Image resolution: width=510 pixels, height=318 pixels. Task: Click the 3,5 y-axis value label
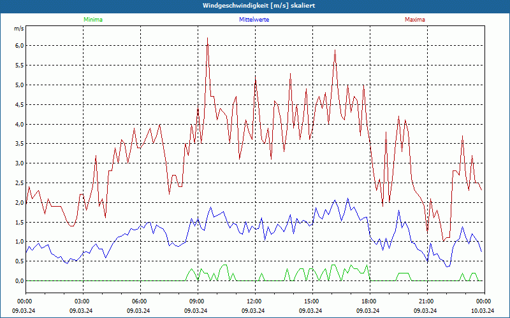click(19, 144)
